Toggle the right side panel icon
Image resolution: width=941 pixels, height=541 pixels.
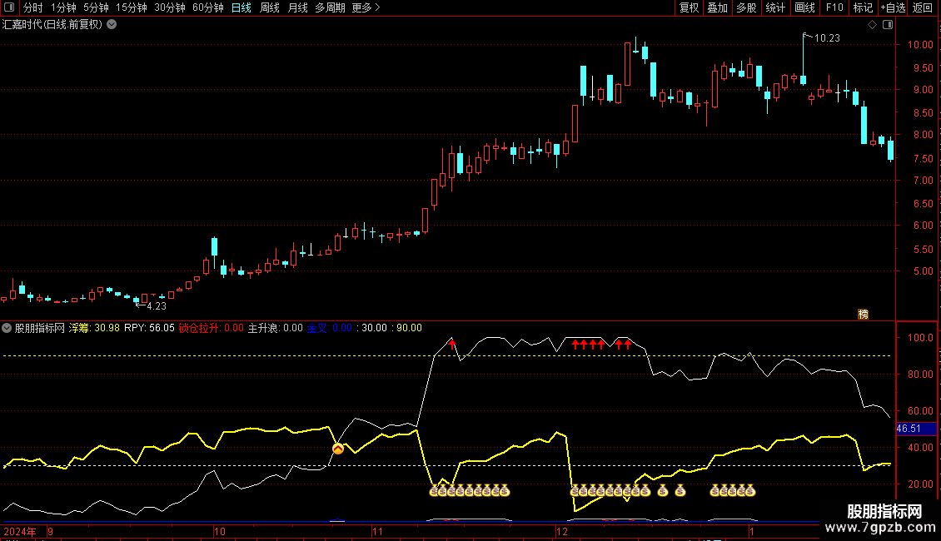(888, 25)
